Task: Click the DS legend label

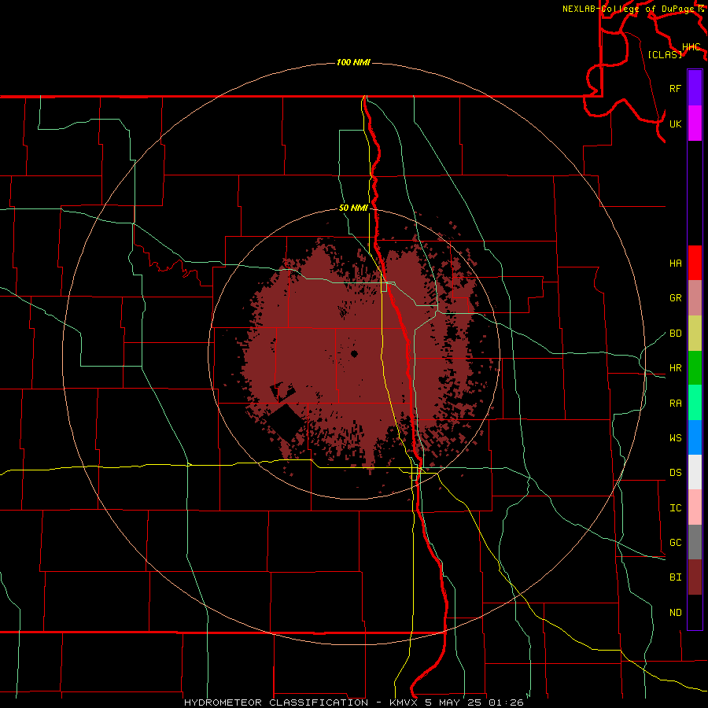Action: point(675,473)
